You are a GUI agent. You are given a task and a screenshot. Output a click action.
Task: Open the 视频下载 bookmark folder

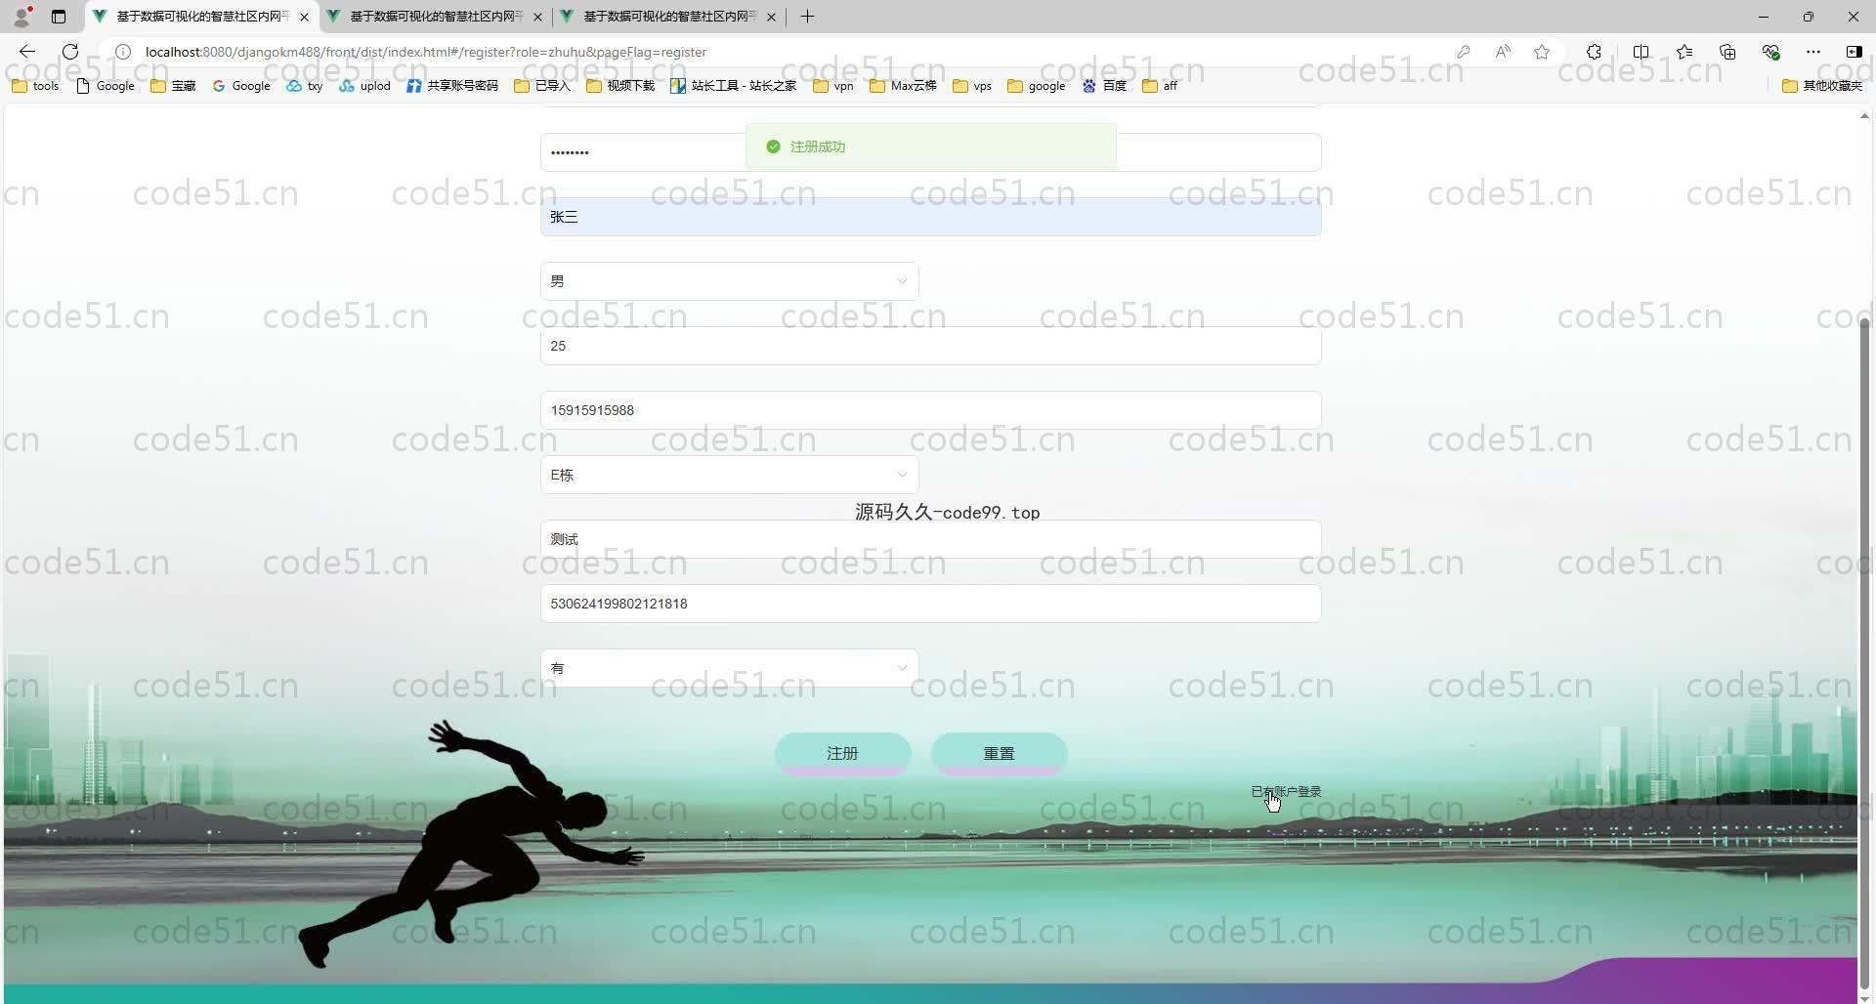620,86
